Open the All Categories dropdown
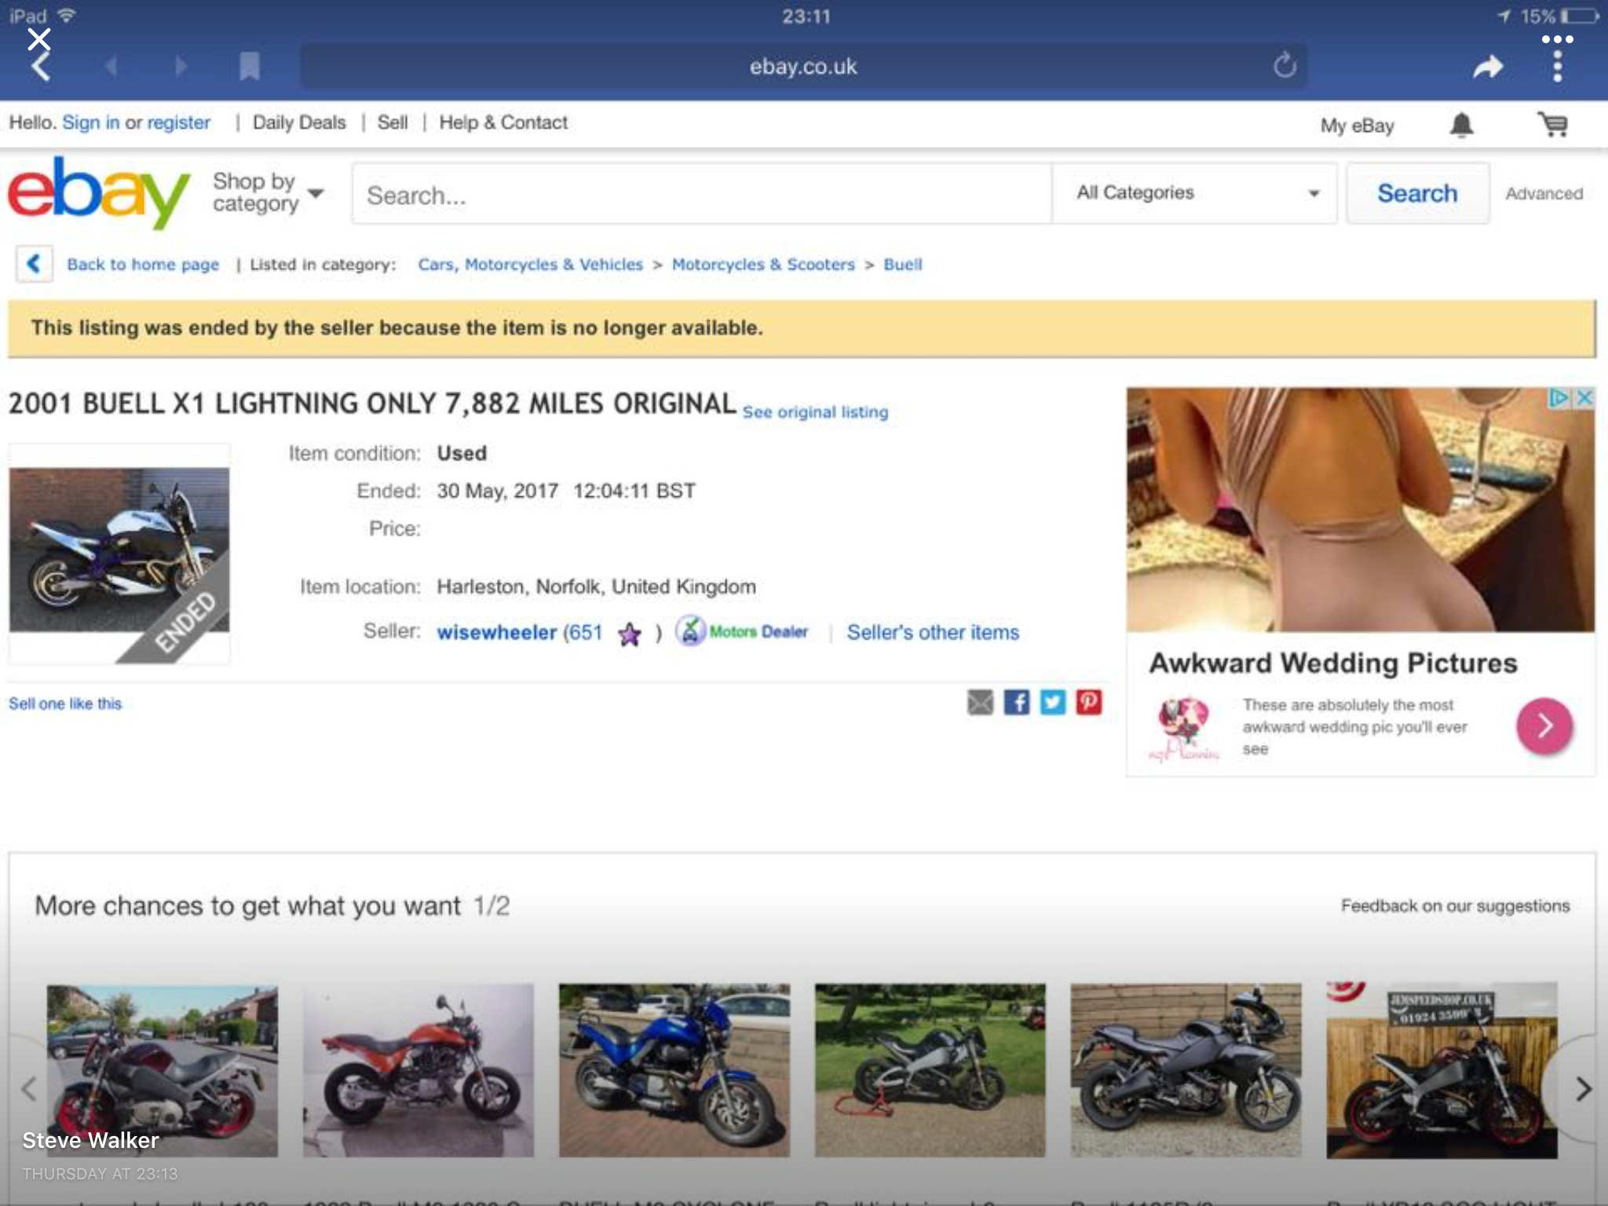 click(x=1195, y=193)
